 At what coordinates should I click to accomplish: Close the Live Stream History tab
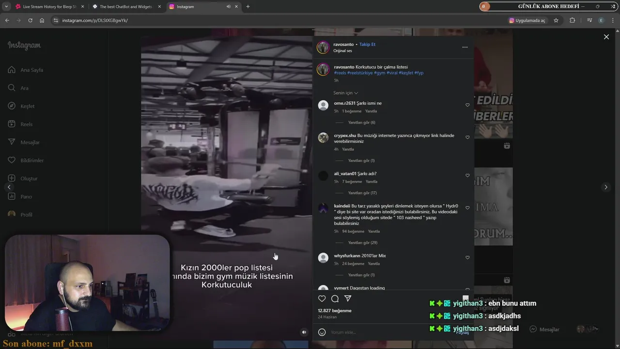click(82, 7)
